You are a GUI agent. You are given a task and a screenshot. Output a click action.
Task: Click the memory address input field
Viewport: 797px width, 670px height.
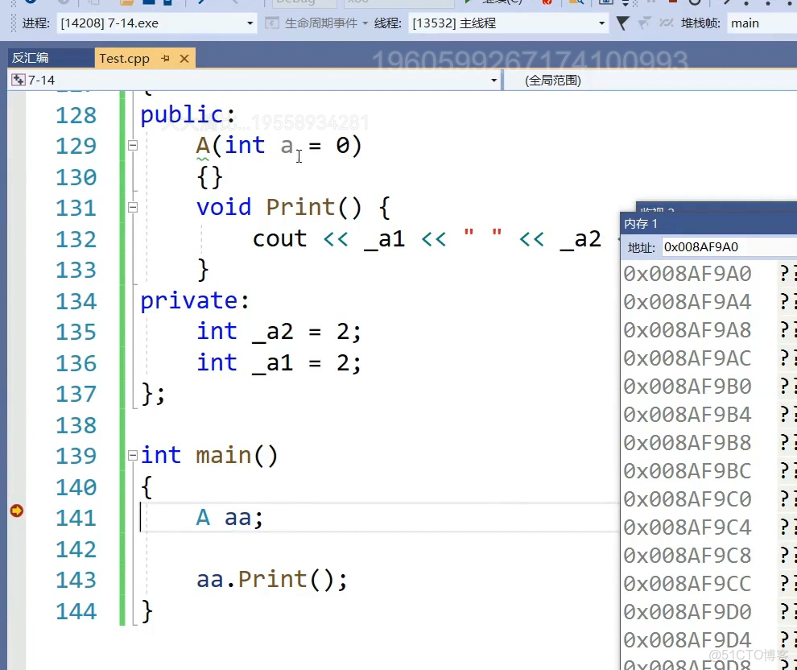click(x=725, y=247)
